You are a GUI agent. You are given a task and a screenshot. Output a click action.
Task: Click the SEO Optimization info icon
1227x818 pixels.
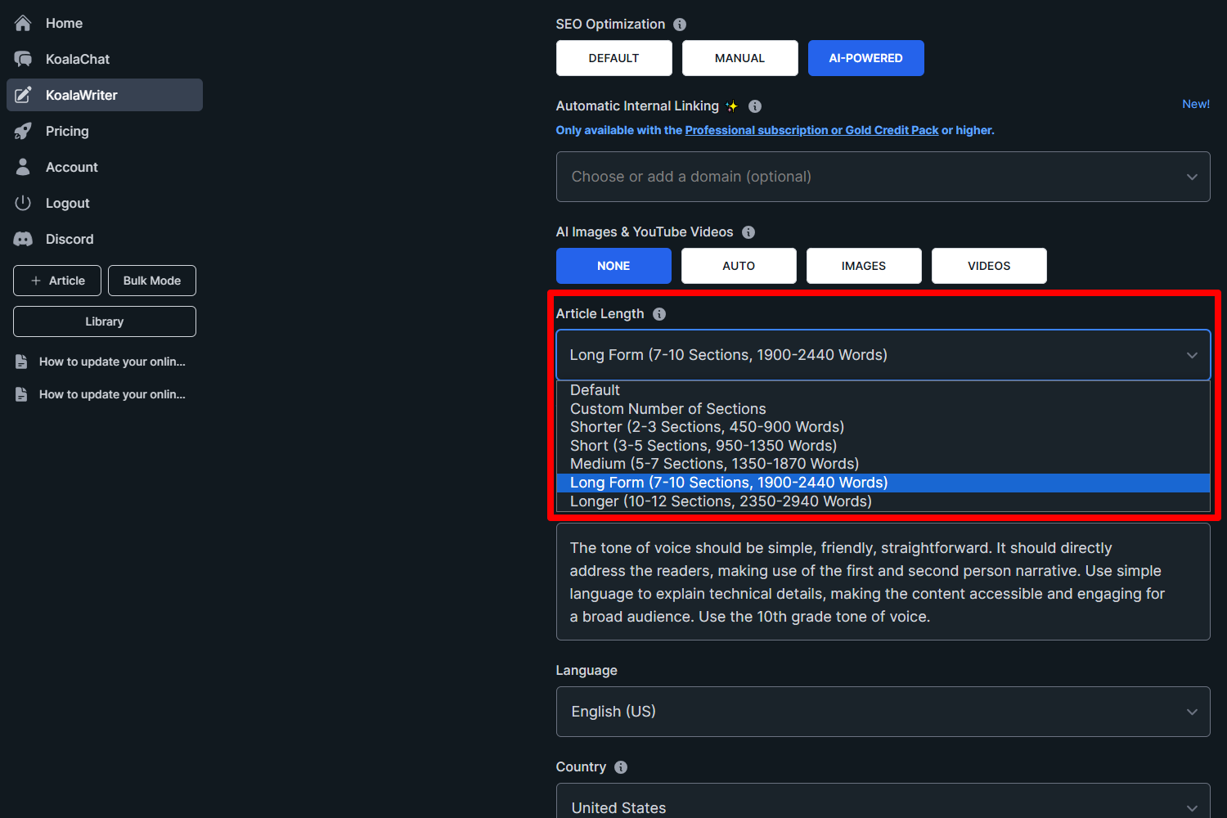point(680,25)
